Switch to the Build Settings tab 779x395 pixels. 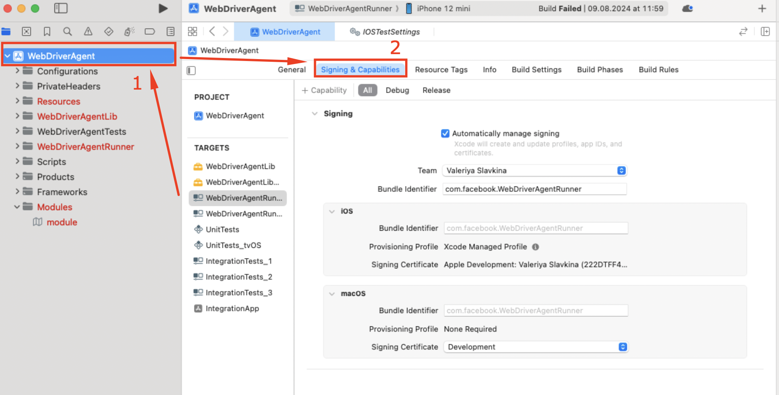tap(536, 70)
